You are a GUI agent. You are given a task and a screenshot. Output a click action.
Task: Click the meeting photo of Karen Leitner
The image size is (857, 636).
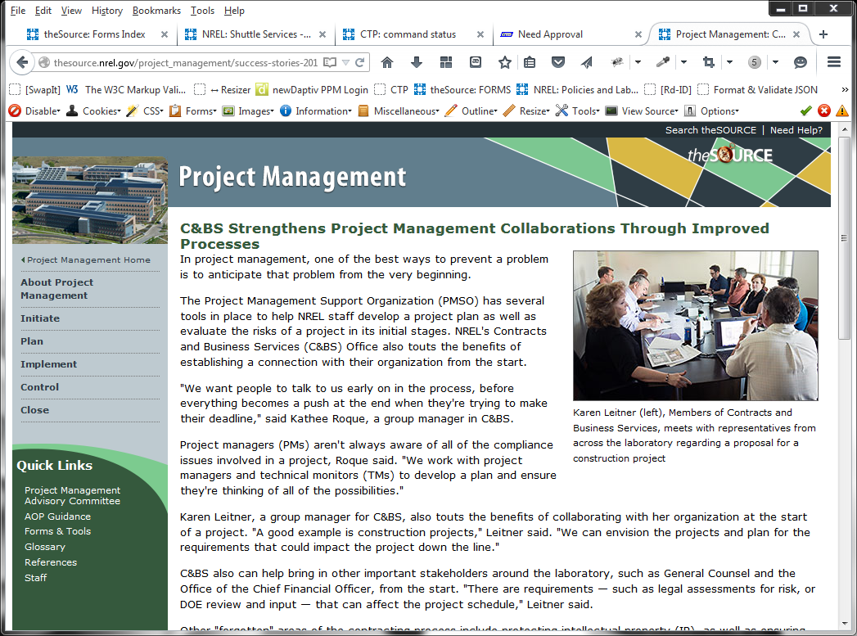click(x=695, y=326)
